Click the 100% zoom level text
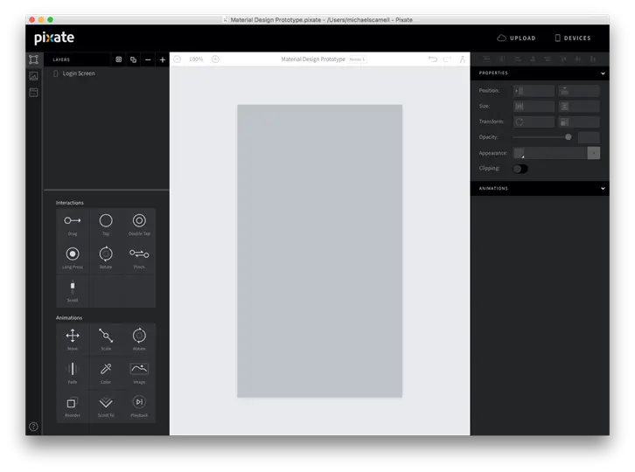Image resolution: width=635 pixels, height=472 pixels. click(196, 59)
